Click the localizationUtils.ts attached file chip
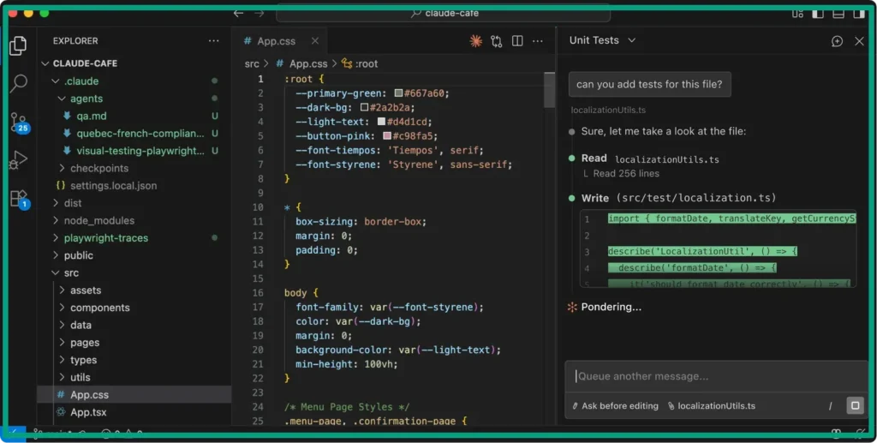This screenshot has height=443, width=877. [x=712, y=406]
